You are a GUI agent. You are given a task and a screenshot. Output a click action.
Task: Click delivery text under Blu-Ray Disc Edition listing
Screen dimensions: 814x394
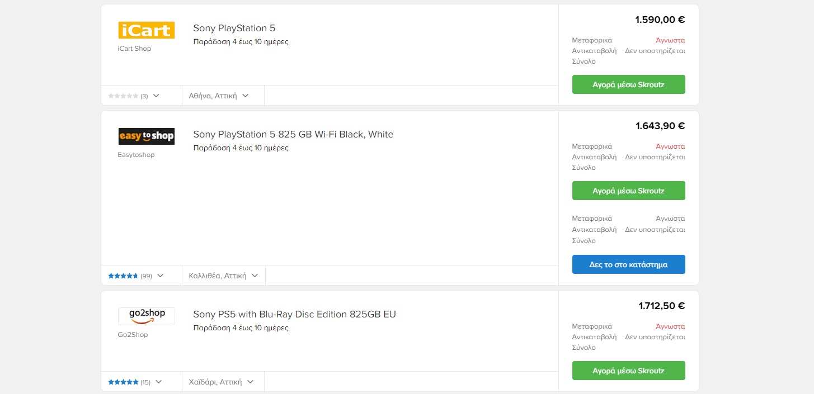pyautogui.click(x=241, y=328)
